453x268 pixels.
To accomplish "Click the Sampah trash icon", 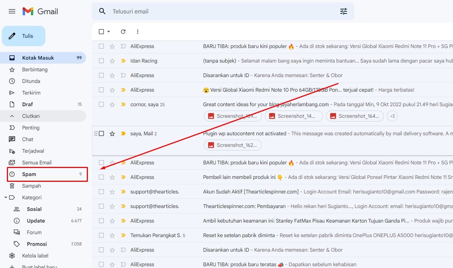I will (x=12, y=186).
